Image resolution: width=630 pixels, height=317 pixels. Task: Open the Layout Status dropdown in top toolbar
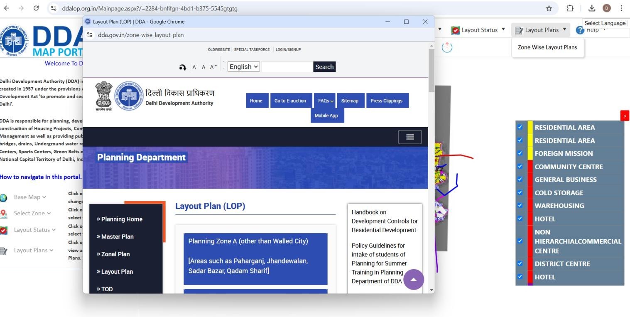503,29
